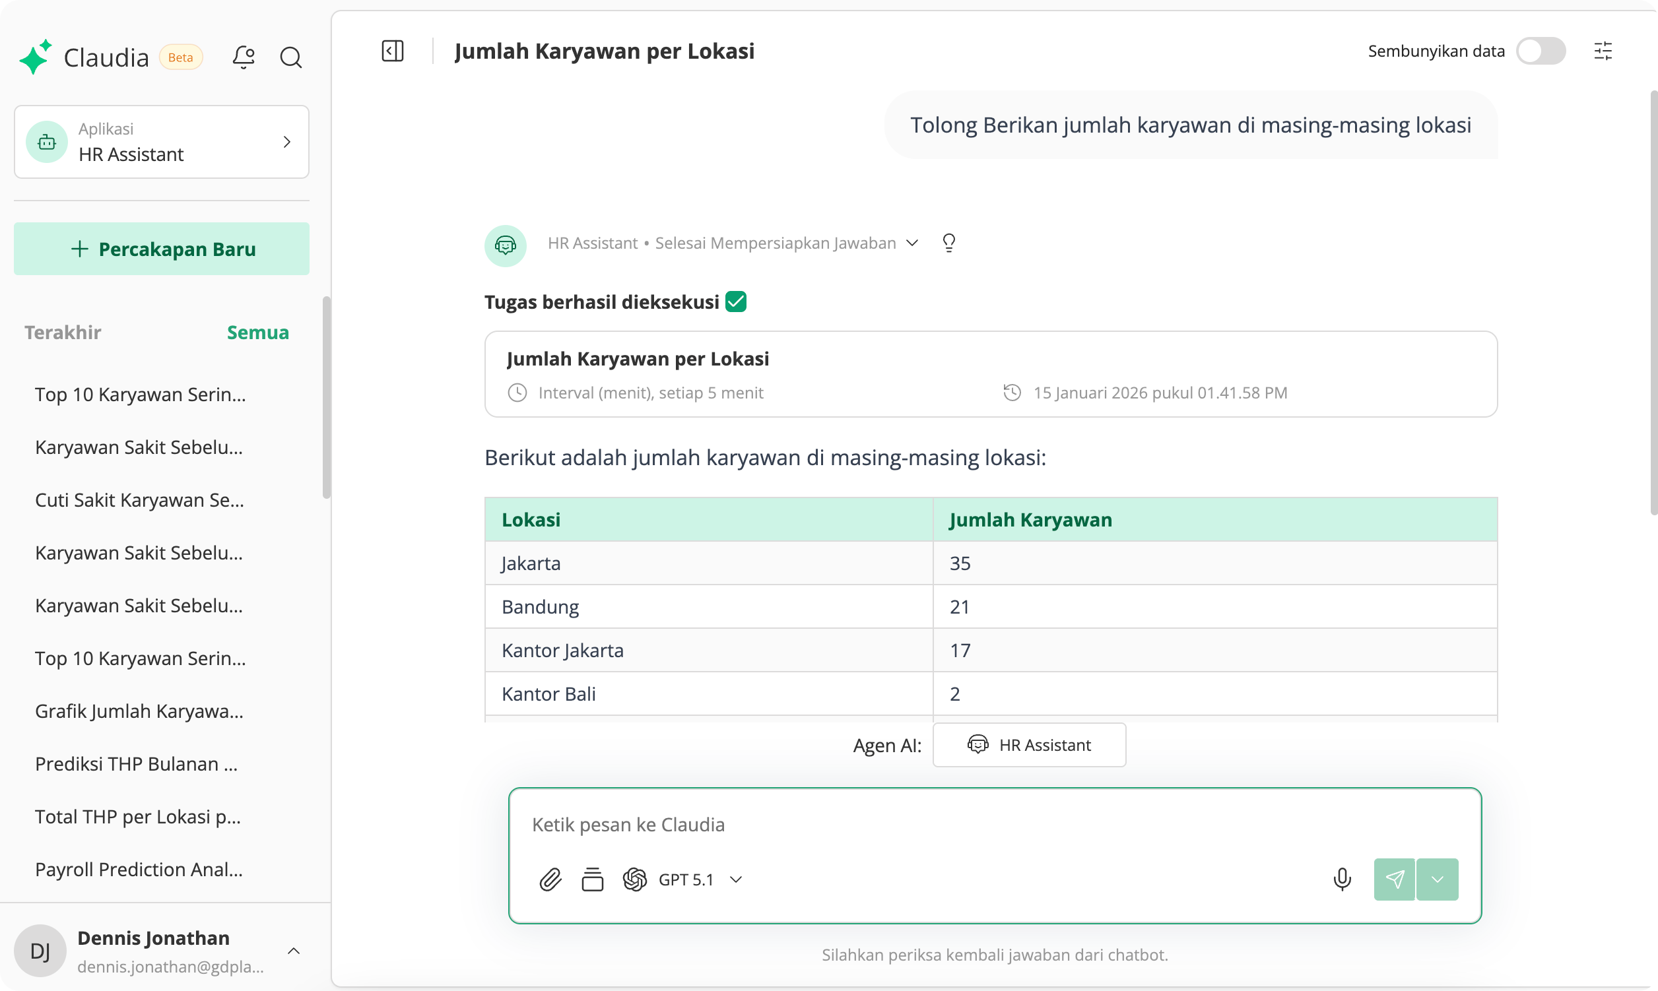Collapse the sidebar panel icon
Image resolution: width=1658 pixels, height=991 pixels.
pyautogui.click(x=393, y=51)
